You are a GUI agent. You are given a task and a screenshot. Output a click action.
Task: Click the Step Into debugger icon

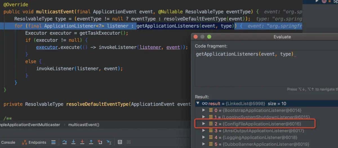(x=73, y=142)
